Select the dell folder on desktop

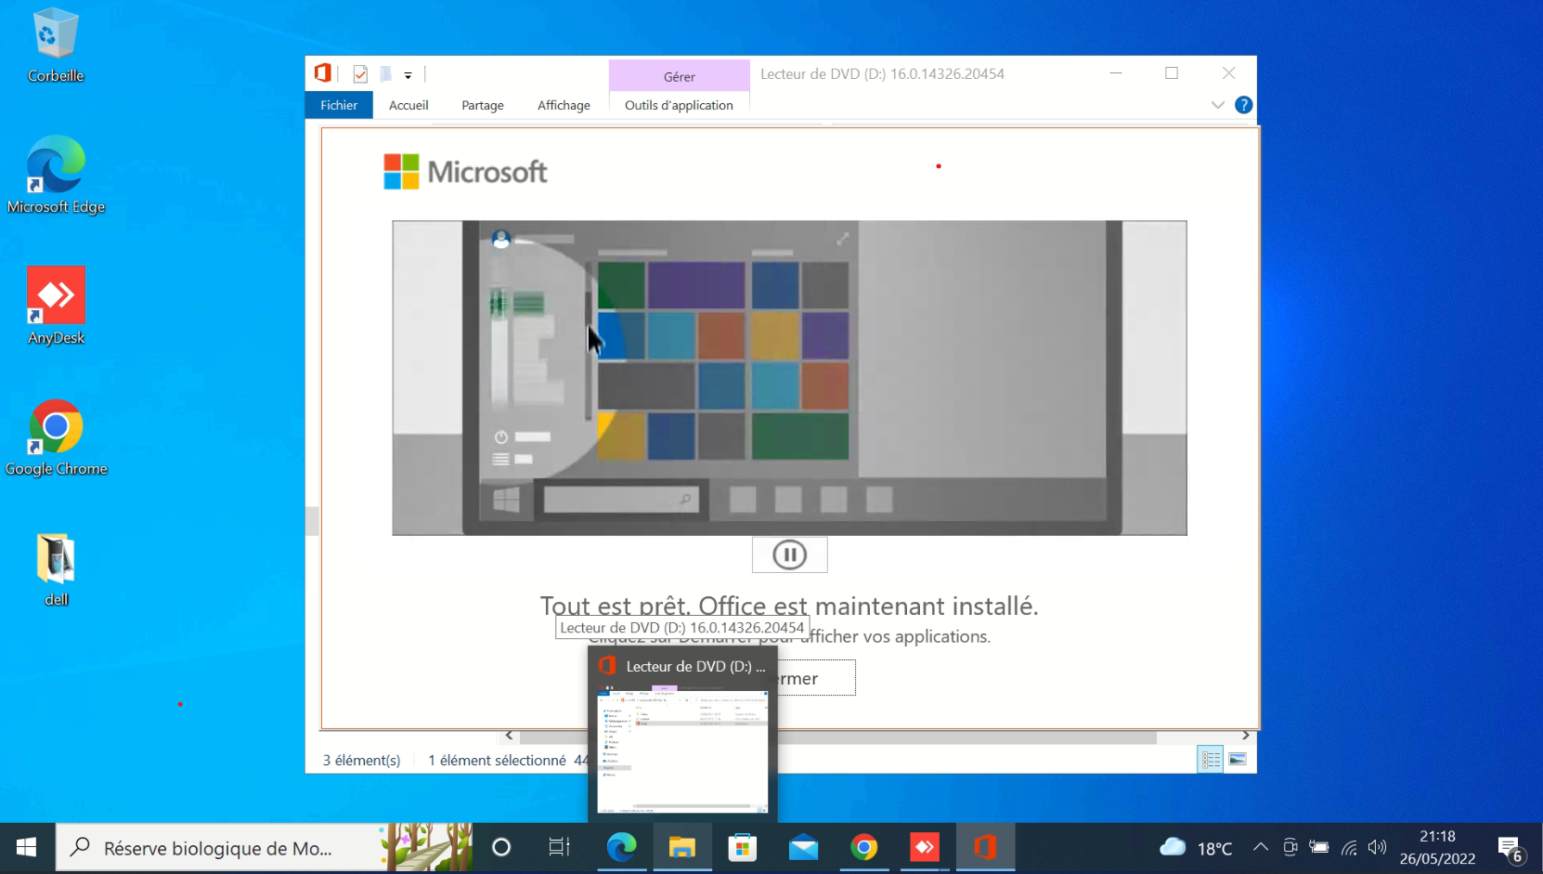[56, 569]
